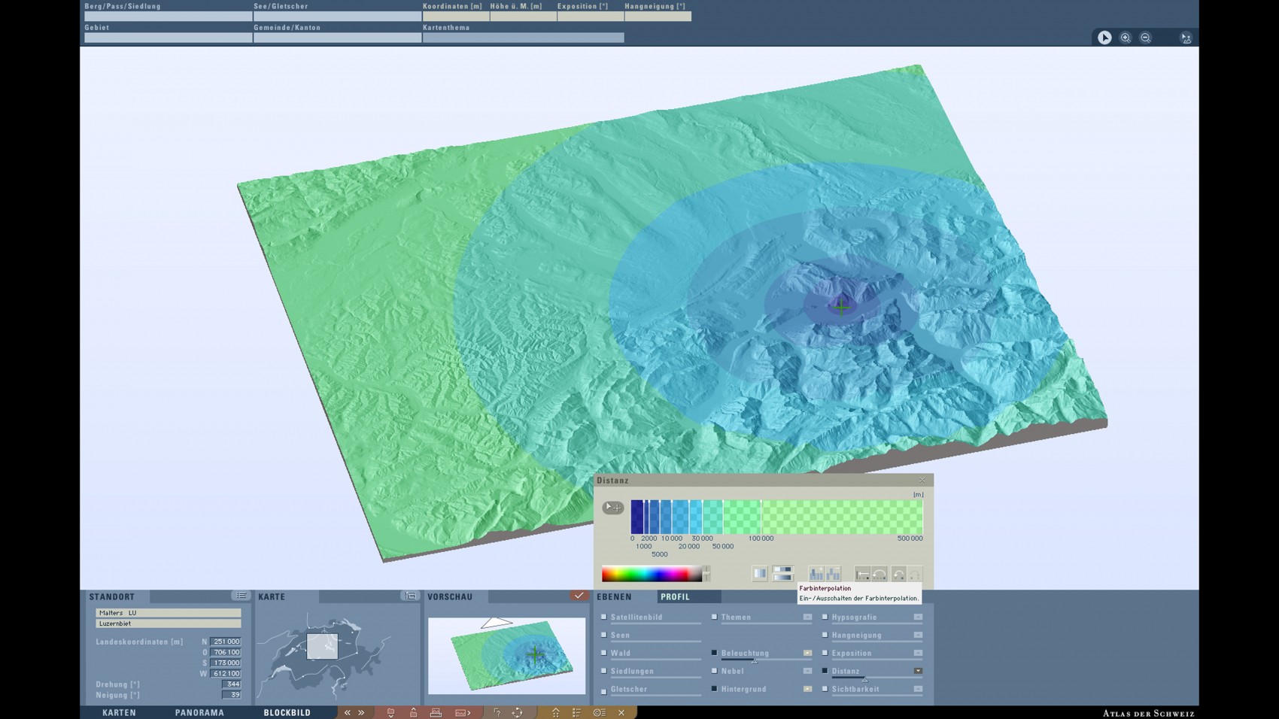Toggle Farbinterpolation stacked gradient icon
This screenshot has width=1279, height=719.
(x=782, y=574)
